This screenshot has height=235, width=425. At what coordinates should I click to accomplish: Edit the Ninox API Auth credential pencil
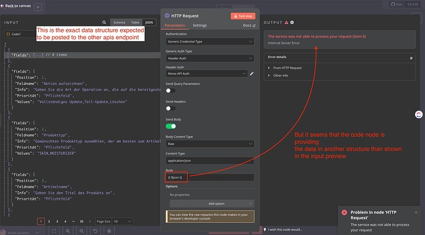252,73
